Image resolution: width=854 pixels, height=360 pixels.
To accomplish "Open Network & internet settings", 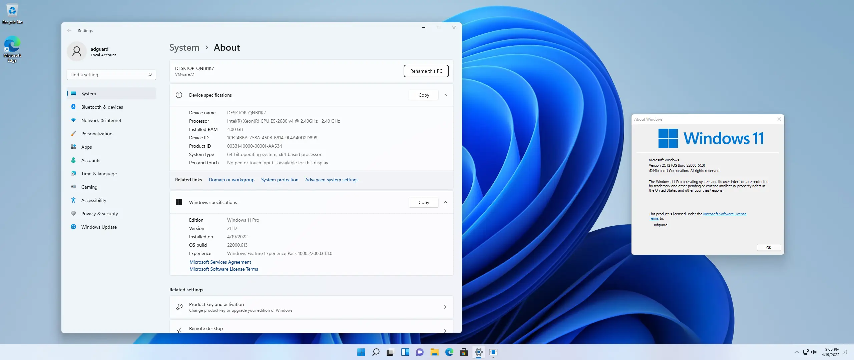I will 101,120.
